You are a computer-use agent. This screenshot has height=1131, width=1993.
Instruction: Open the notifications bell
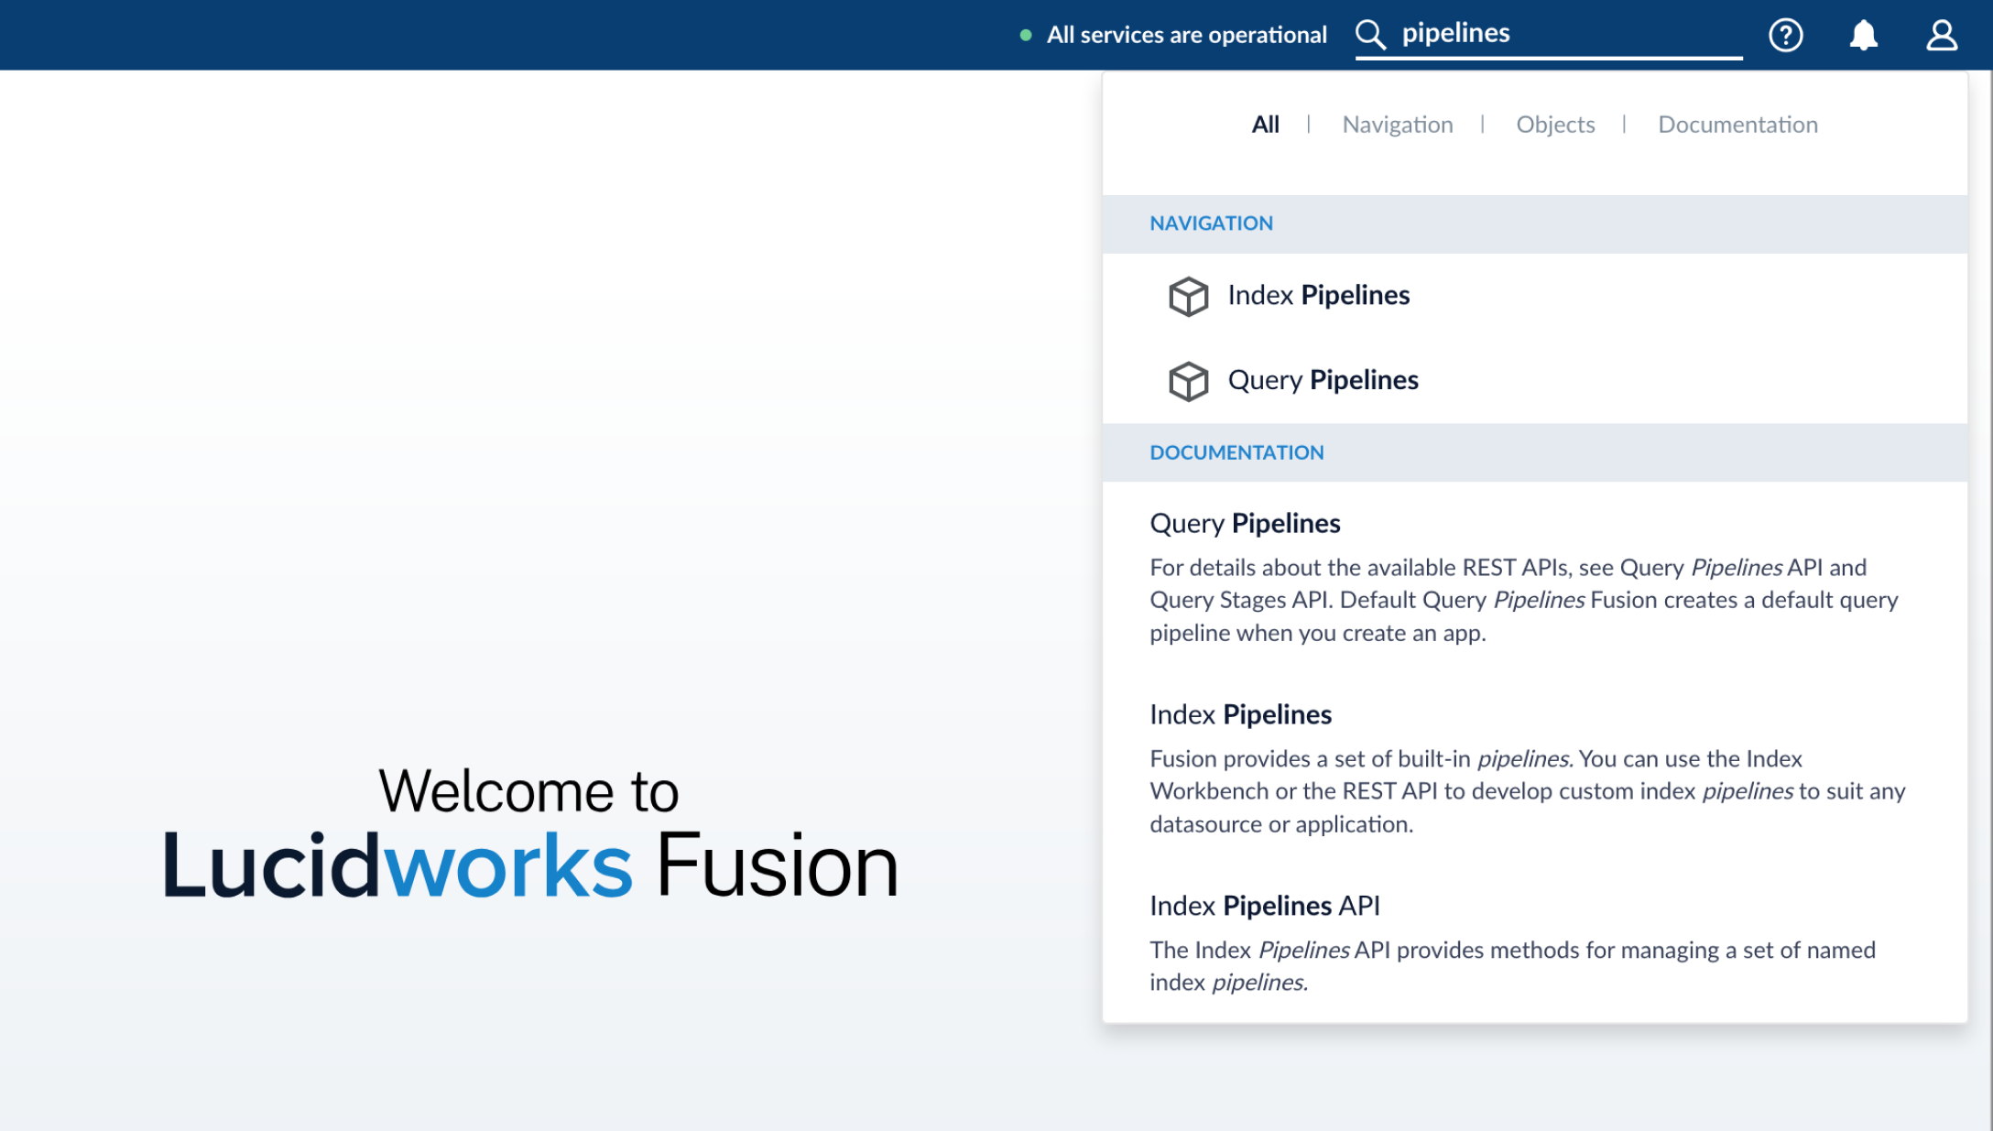click(1863, 35)
